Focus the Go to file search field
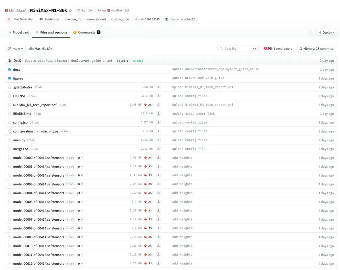Image resolution: width=340 pixels, height=270 pixels. [238, 48]
